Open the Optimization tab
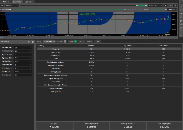Screen dimensions: 183x130 [29, 2]
